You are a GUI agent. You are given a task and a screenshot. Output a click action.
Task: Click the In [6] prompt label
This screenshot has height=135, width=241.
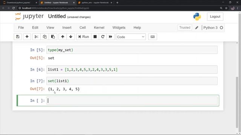(37, 70)
